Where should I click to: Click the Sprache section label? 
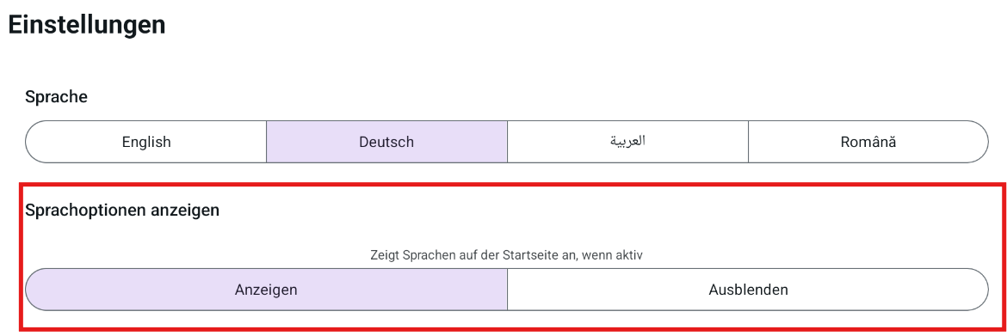point(57,97)
